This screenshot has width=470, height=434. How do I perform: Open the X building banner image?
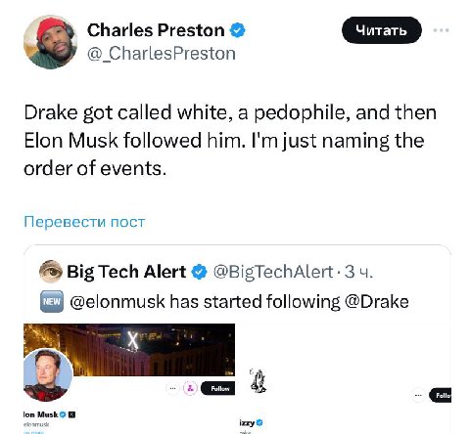(x=129, y=350)
